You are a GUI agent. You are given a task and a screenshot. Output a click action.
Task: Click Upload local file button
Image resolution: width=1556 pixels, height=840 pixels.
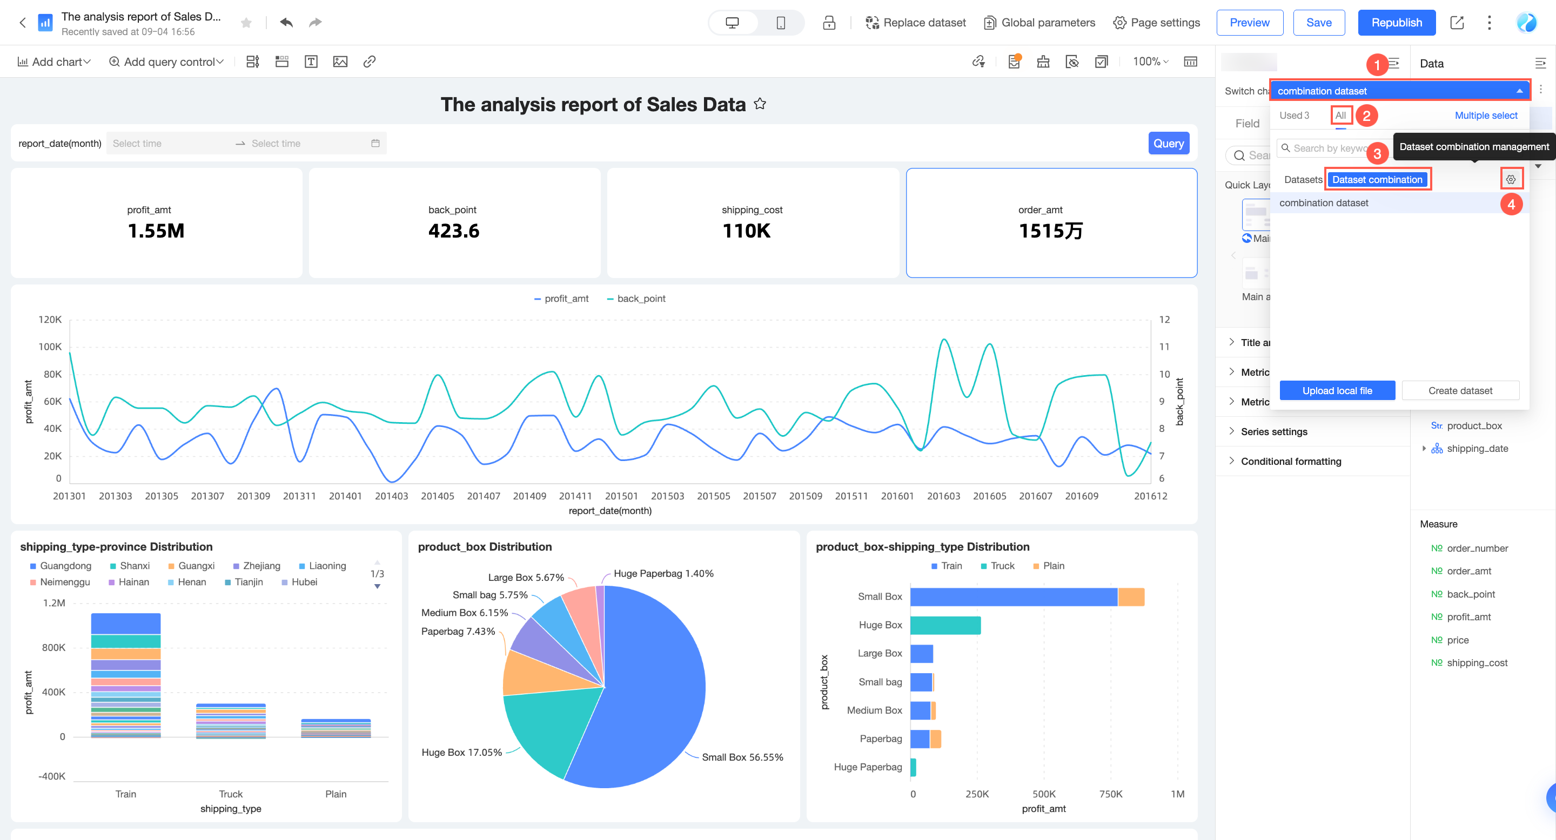(1337, 390)
